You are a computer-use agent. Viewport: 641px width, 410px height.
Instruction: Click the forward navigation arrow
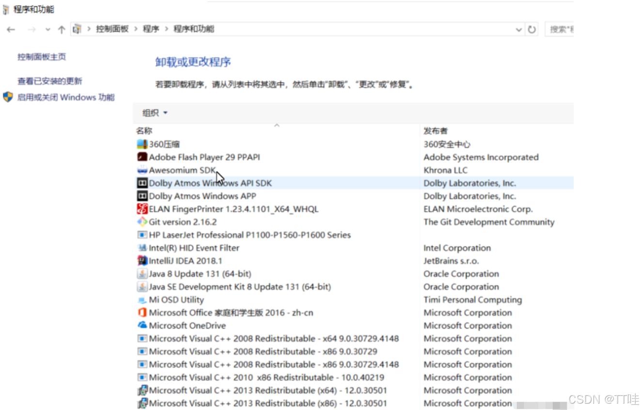coord(31,30)
